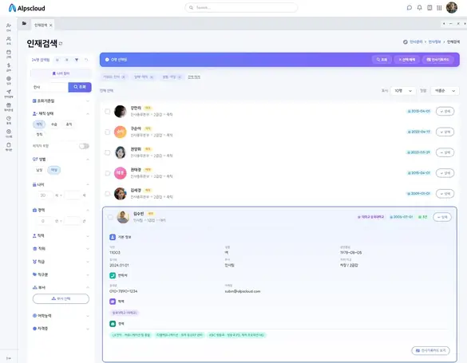Click the clipboard sidebar icon at bottom
Screen dimensions: 467x363
(9, 146)
